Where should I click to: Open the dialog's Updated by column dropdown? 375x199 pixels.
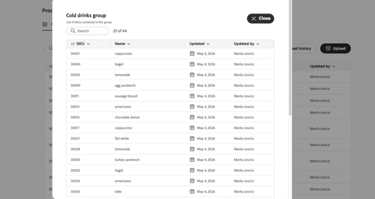tap(258, 44)
